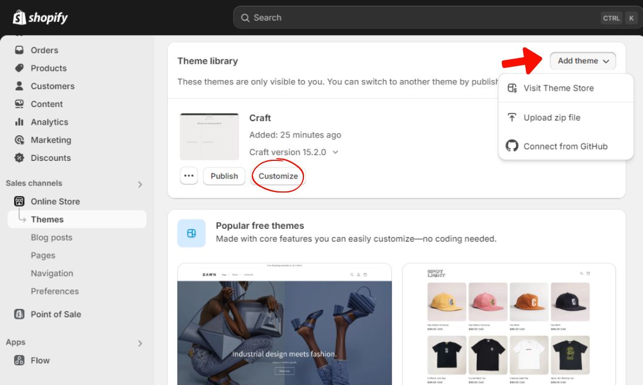This screenshot has width=643, height=385.
Task: Choose Upload zip file option
Action: (566, 118)
